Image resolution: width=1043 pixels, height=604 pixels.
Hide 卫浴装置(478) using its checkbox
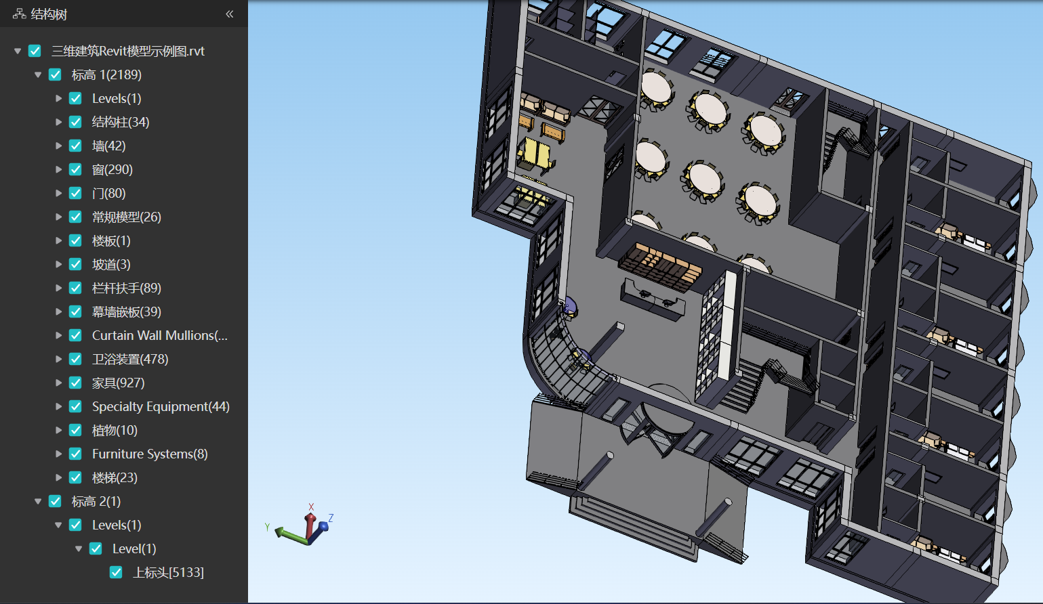tap(75, 359)
